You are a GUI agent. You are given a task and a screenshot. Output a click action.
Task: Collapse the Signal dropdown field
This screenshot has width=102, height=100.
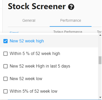pyautogui.click(x=14, y=32)
